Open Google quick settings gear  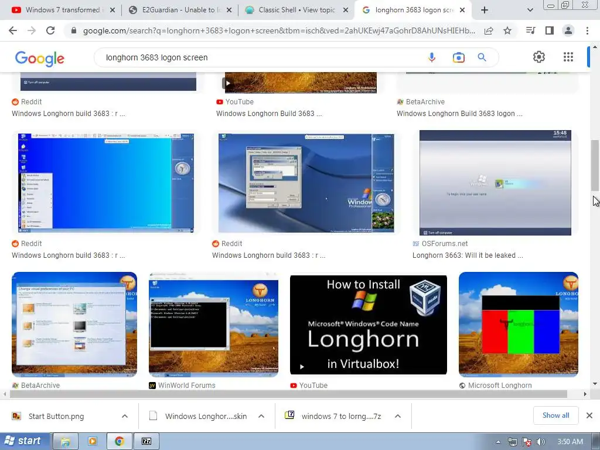539,57
